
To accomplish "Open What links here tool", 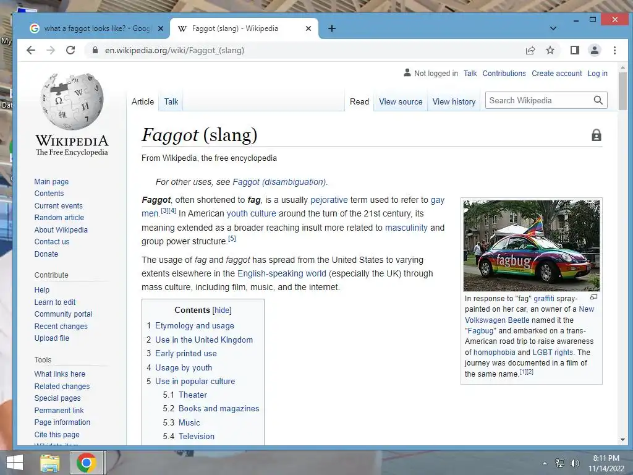I will click(x=59, y=374).
